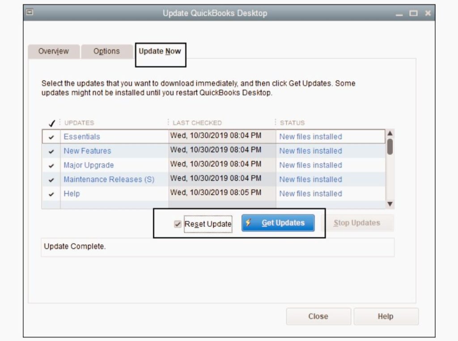The width and height of the screenshot is (458, 341).
Task: Toggle the Help update checkmark
Action: [51, 194]
